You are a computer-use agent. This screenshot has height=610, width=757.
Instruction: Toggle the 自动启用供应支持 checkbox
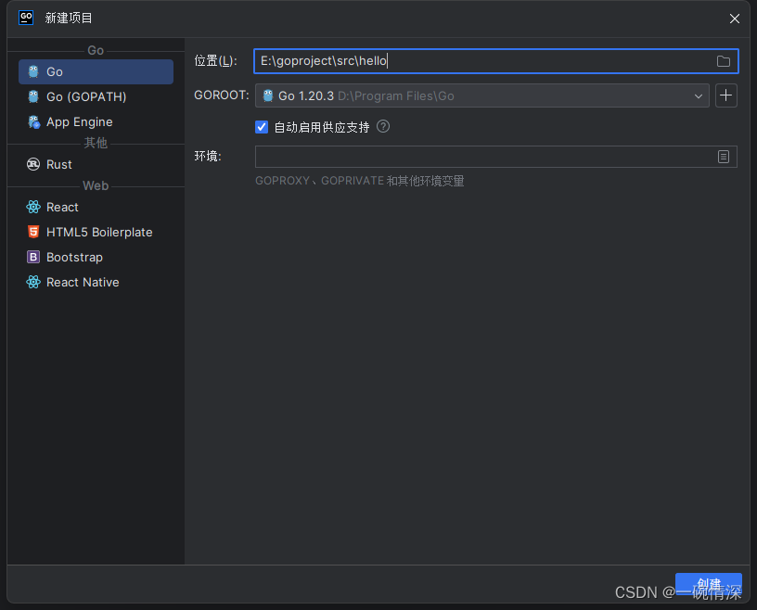pos(262,127)
